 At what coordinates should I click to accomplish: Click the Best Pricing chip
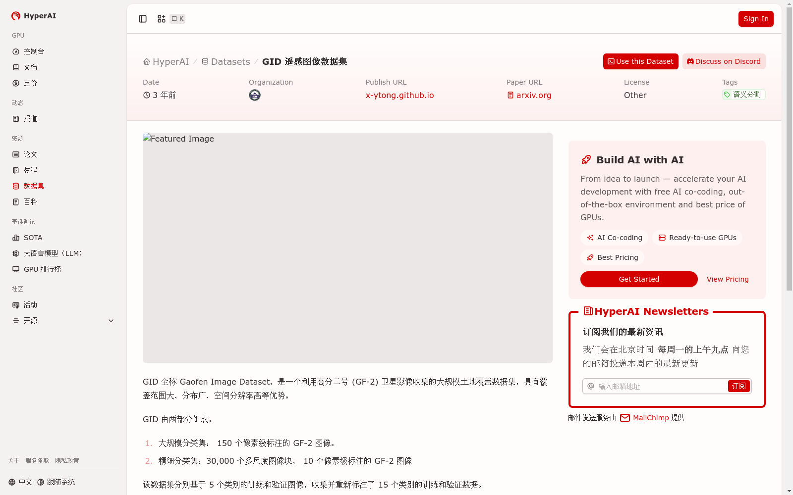612,257
